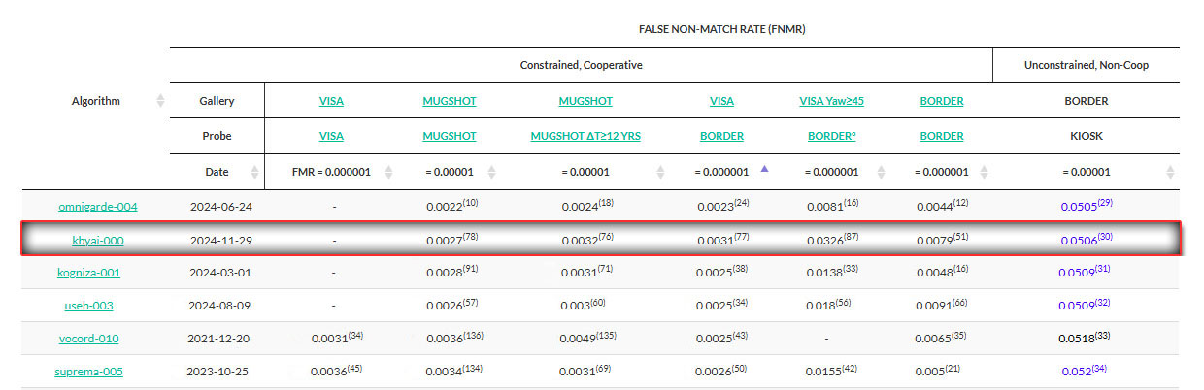Click the VISA Yaw≥45 gallery header link
The image size is (1204, 390).
[x=833, y=101]
